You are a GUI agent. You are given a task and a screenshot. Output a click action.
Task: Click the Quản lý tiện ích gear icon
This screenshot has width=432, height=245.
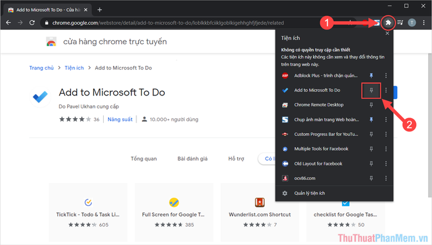coord(285,193)
